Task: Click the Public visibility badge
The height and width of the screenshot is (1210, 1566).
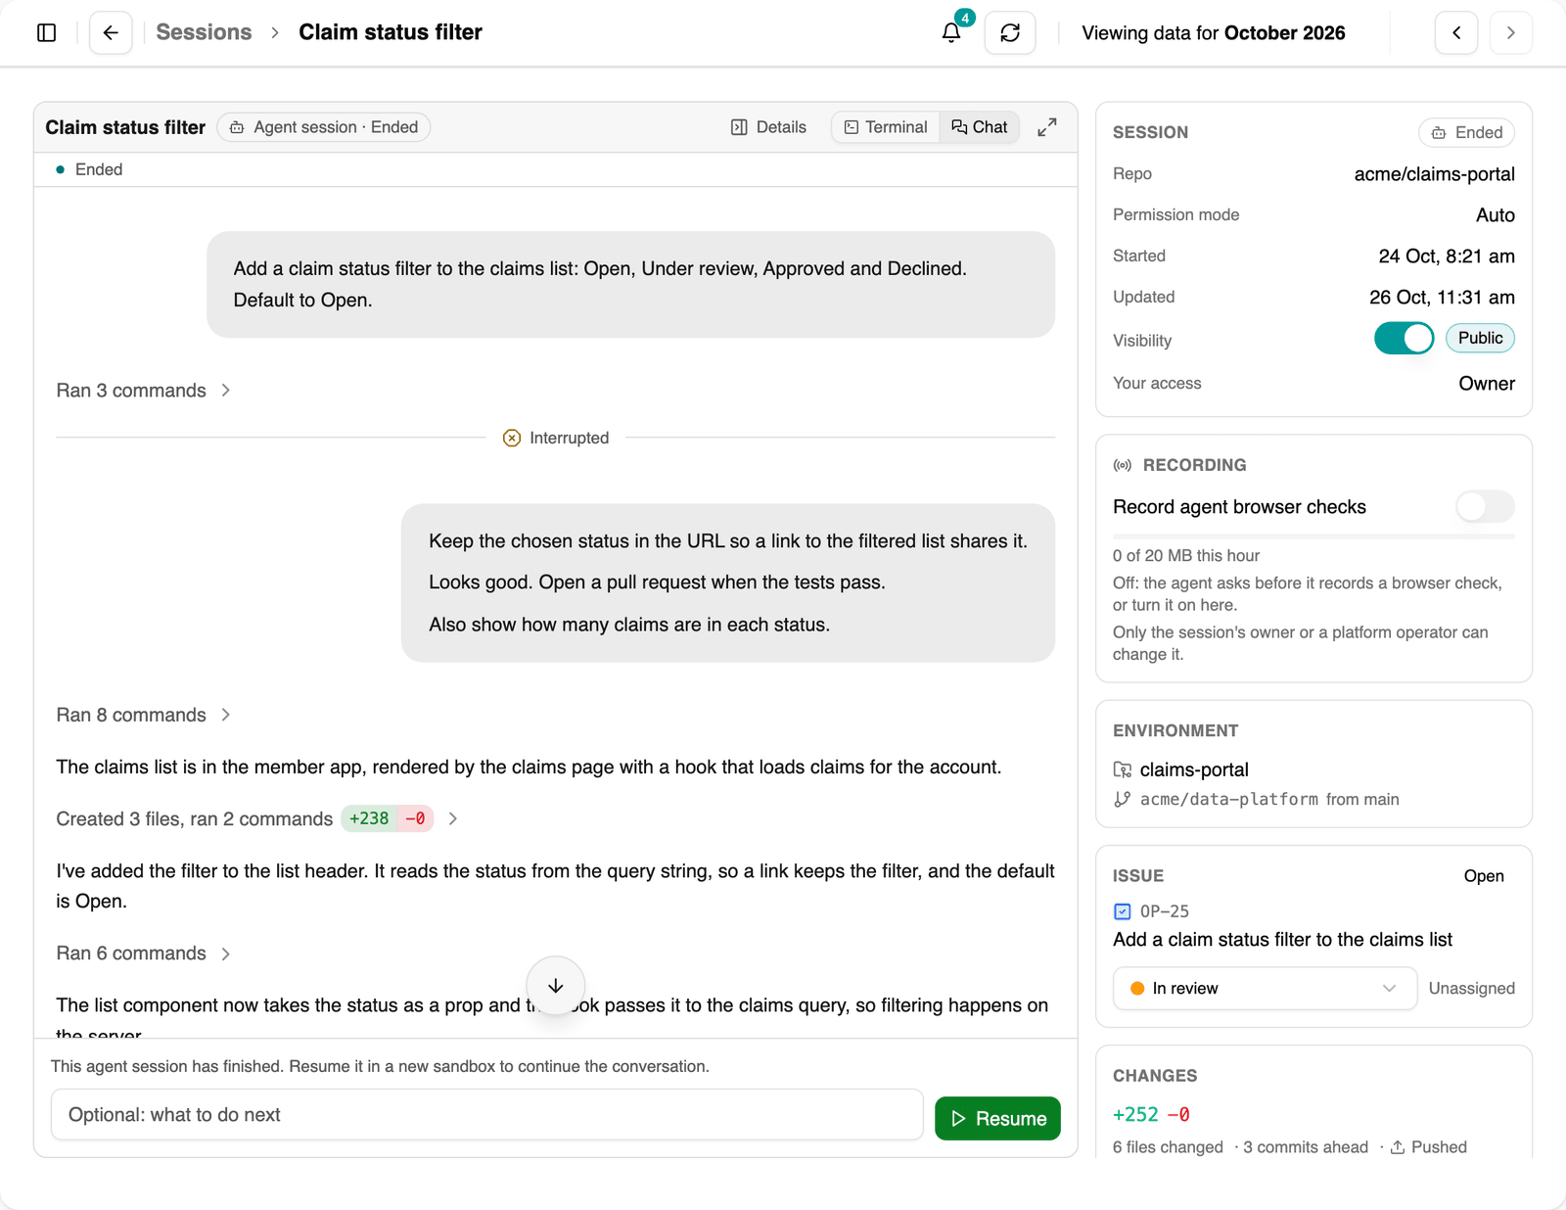Action: 1480,338
